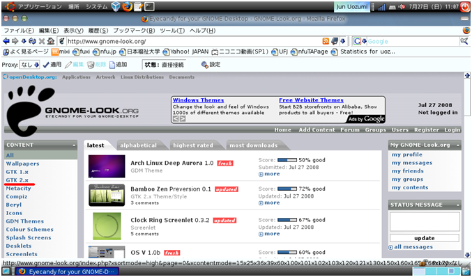Click the network signal strength icon
Viewport: 472px width, 277px height.
point(382,6)
